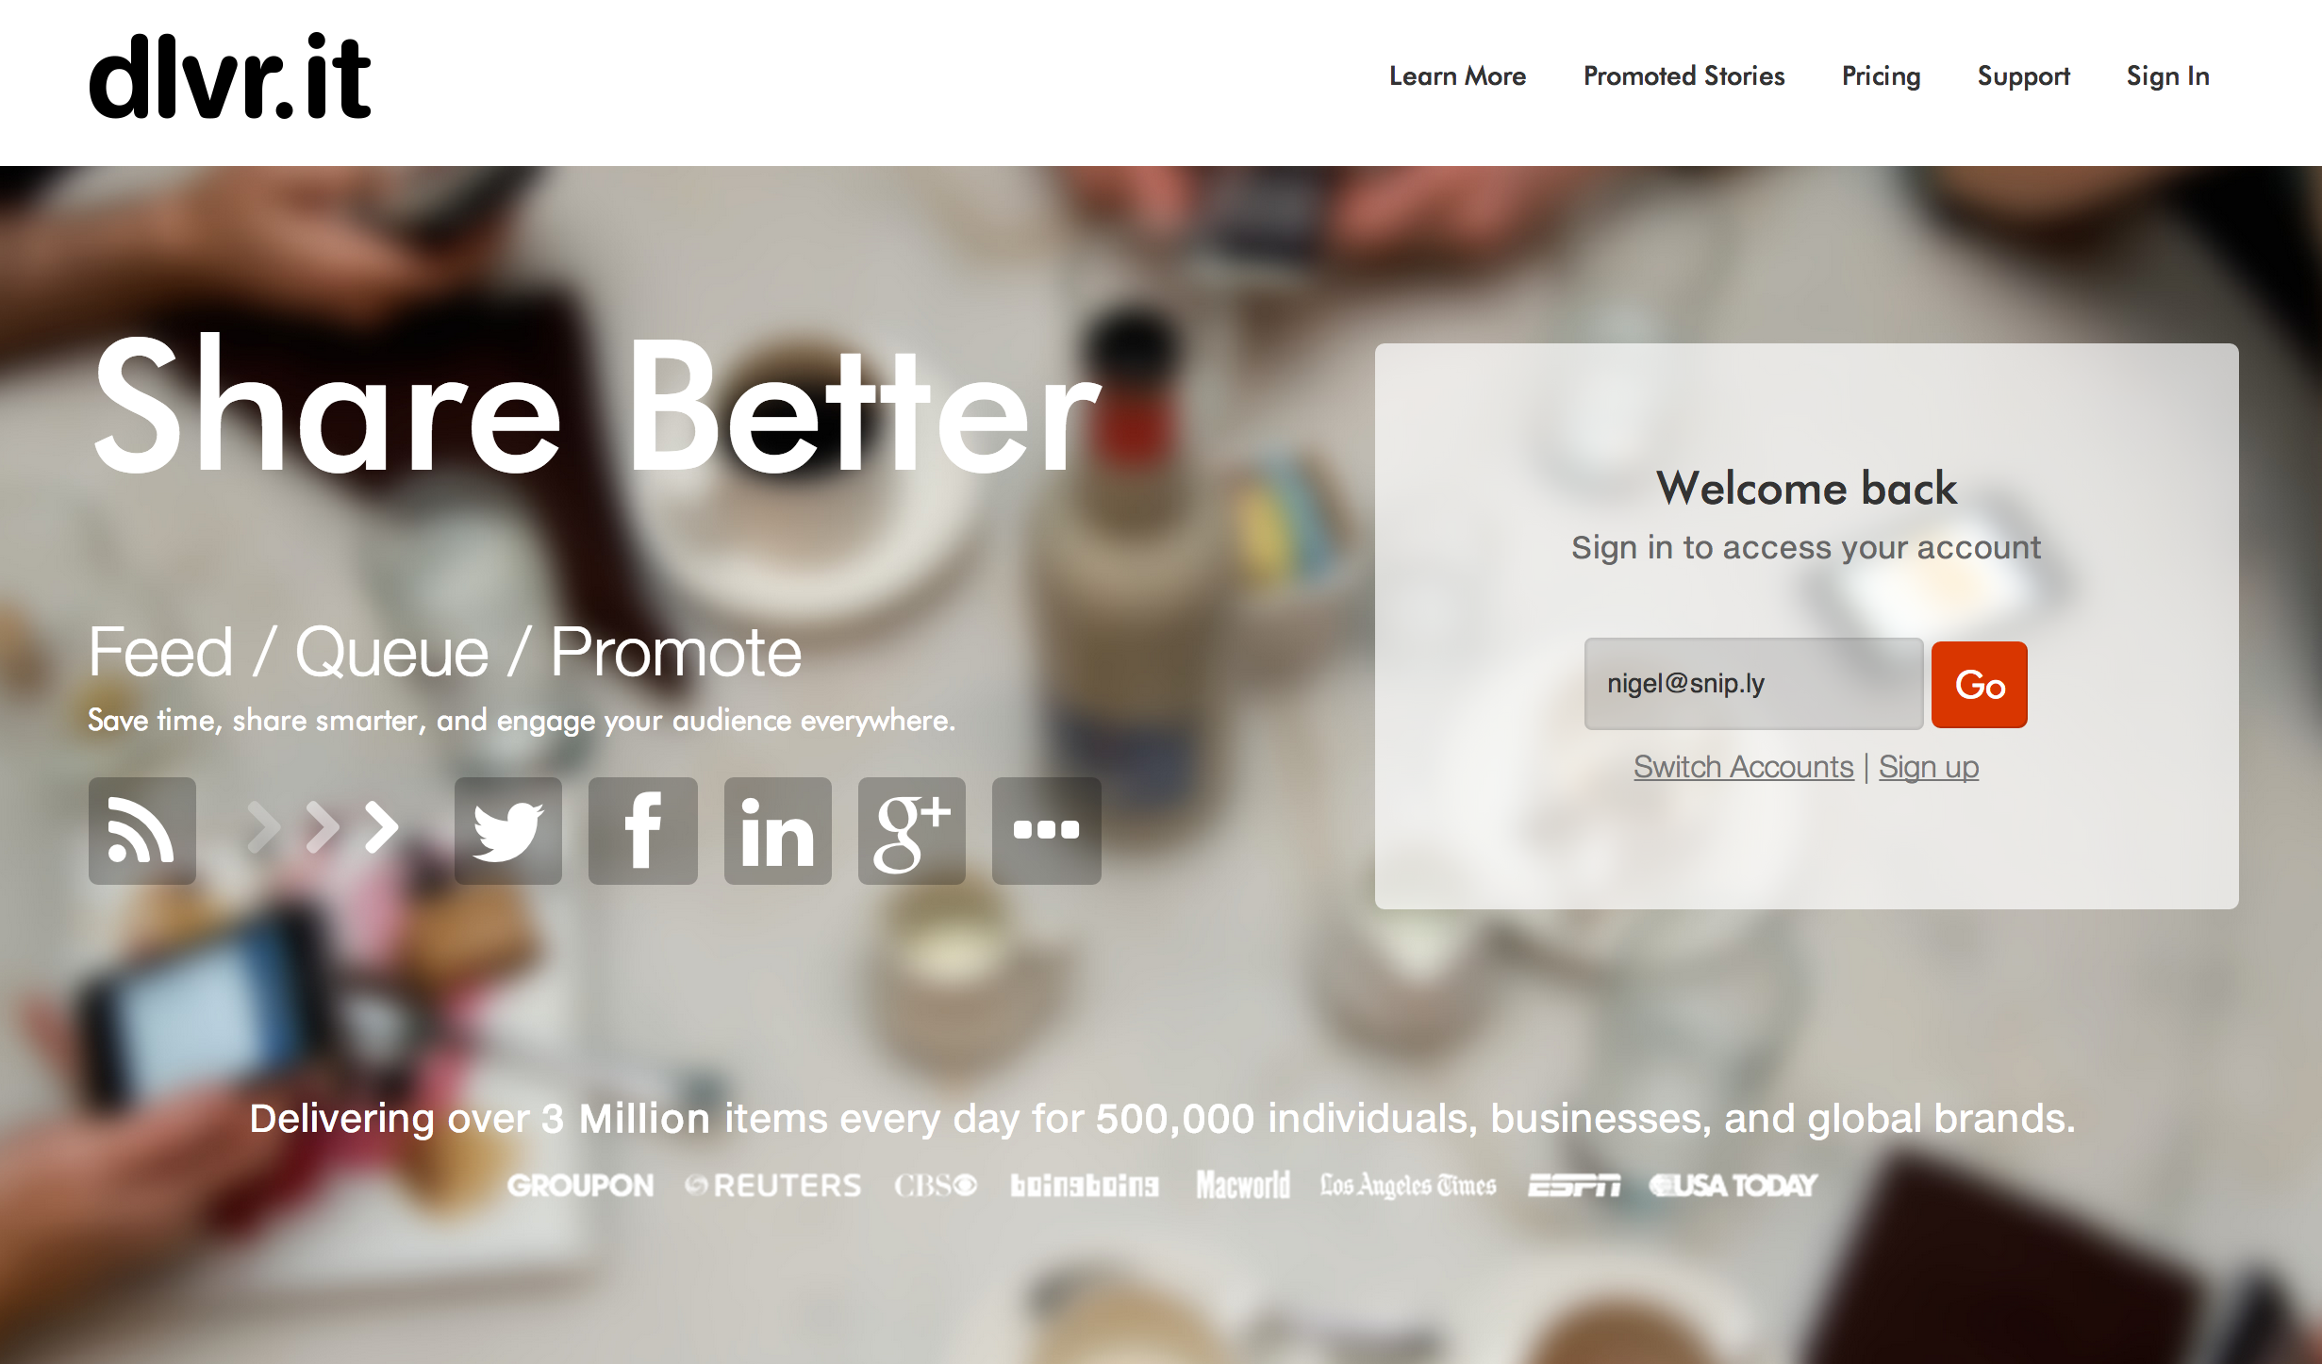Select the Google Plus sharing icon
This screenshot has height=1364, width=2322.
pos(910,831)
